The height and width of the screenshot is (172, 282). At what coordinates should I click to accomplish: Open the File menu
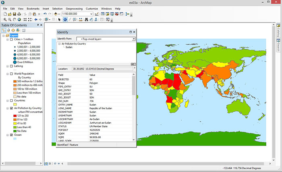pos(5,8)
